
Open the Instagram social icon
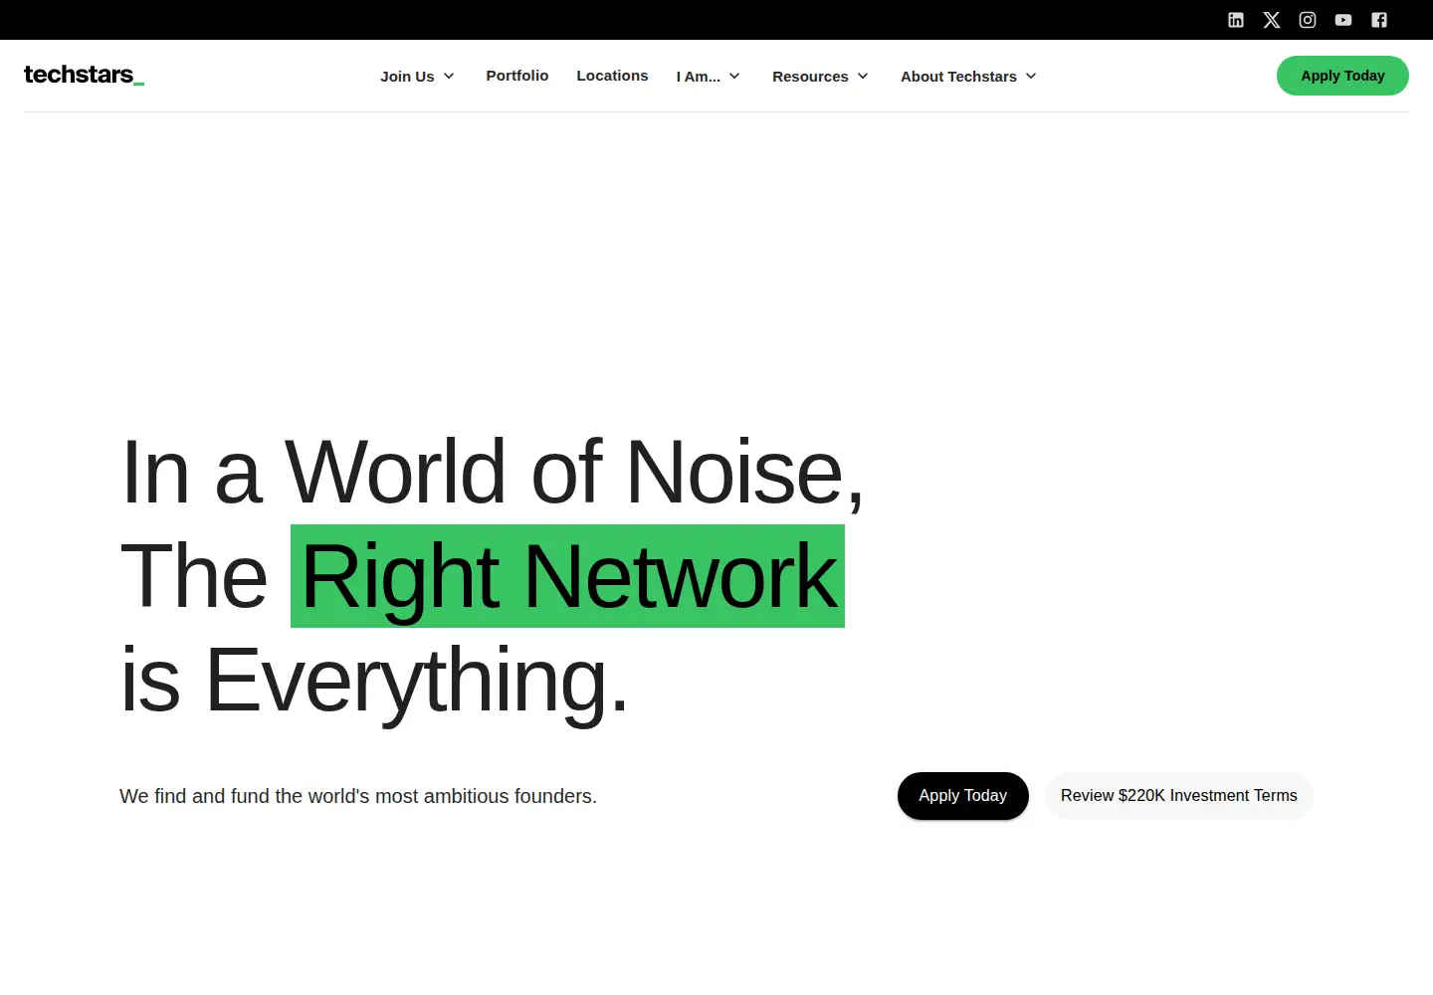pos(1308,20)
